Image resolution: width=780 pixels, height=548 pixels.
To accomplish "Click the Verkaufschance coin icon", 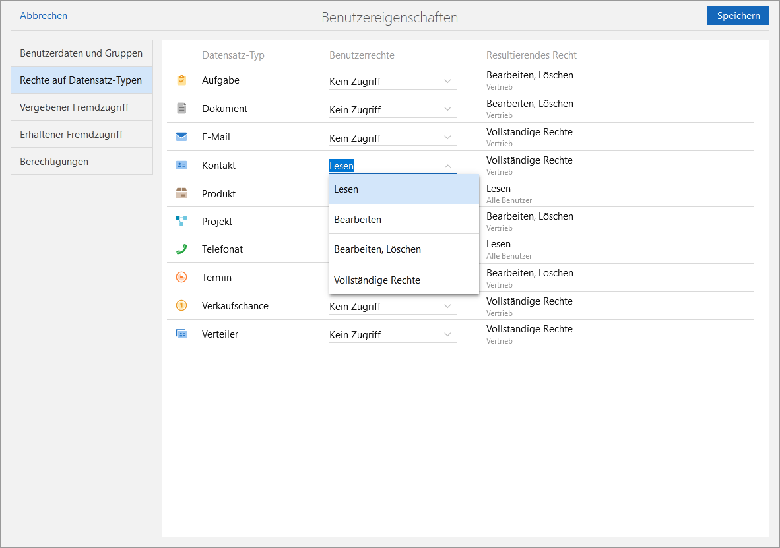I will 181,306.
